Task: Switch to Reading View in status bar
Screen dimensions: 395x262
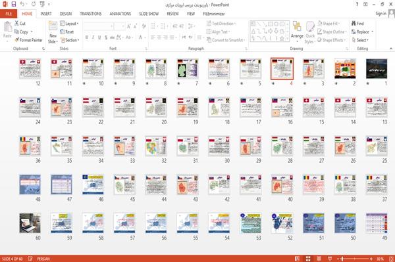Action: coord(319,259)
